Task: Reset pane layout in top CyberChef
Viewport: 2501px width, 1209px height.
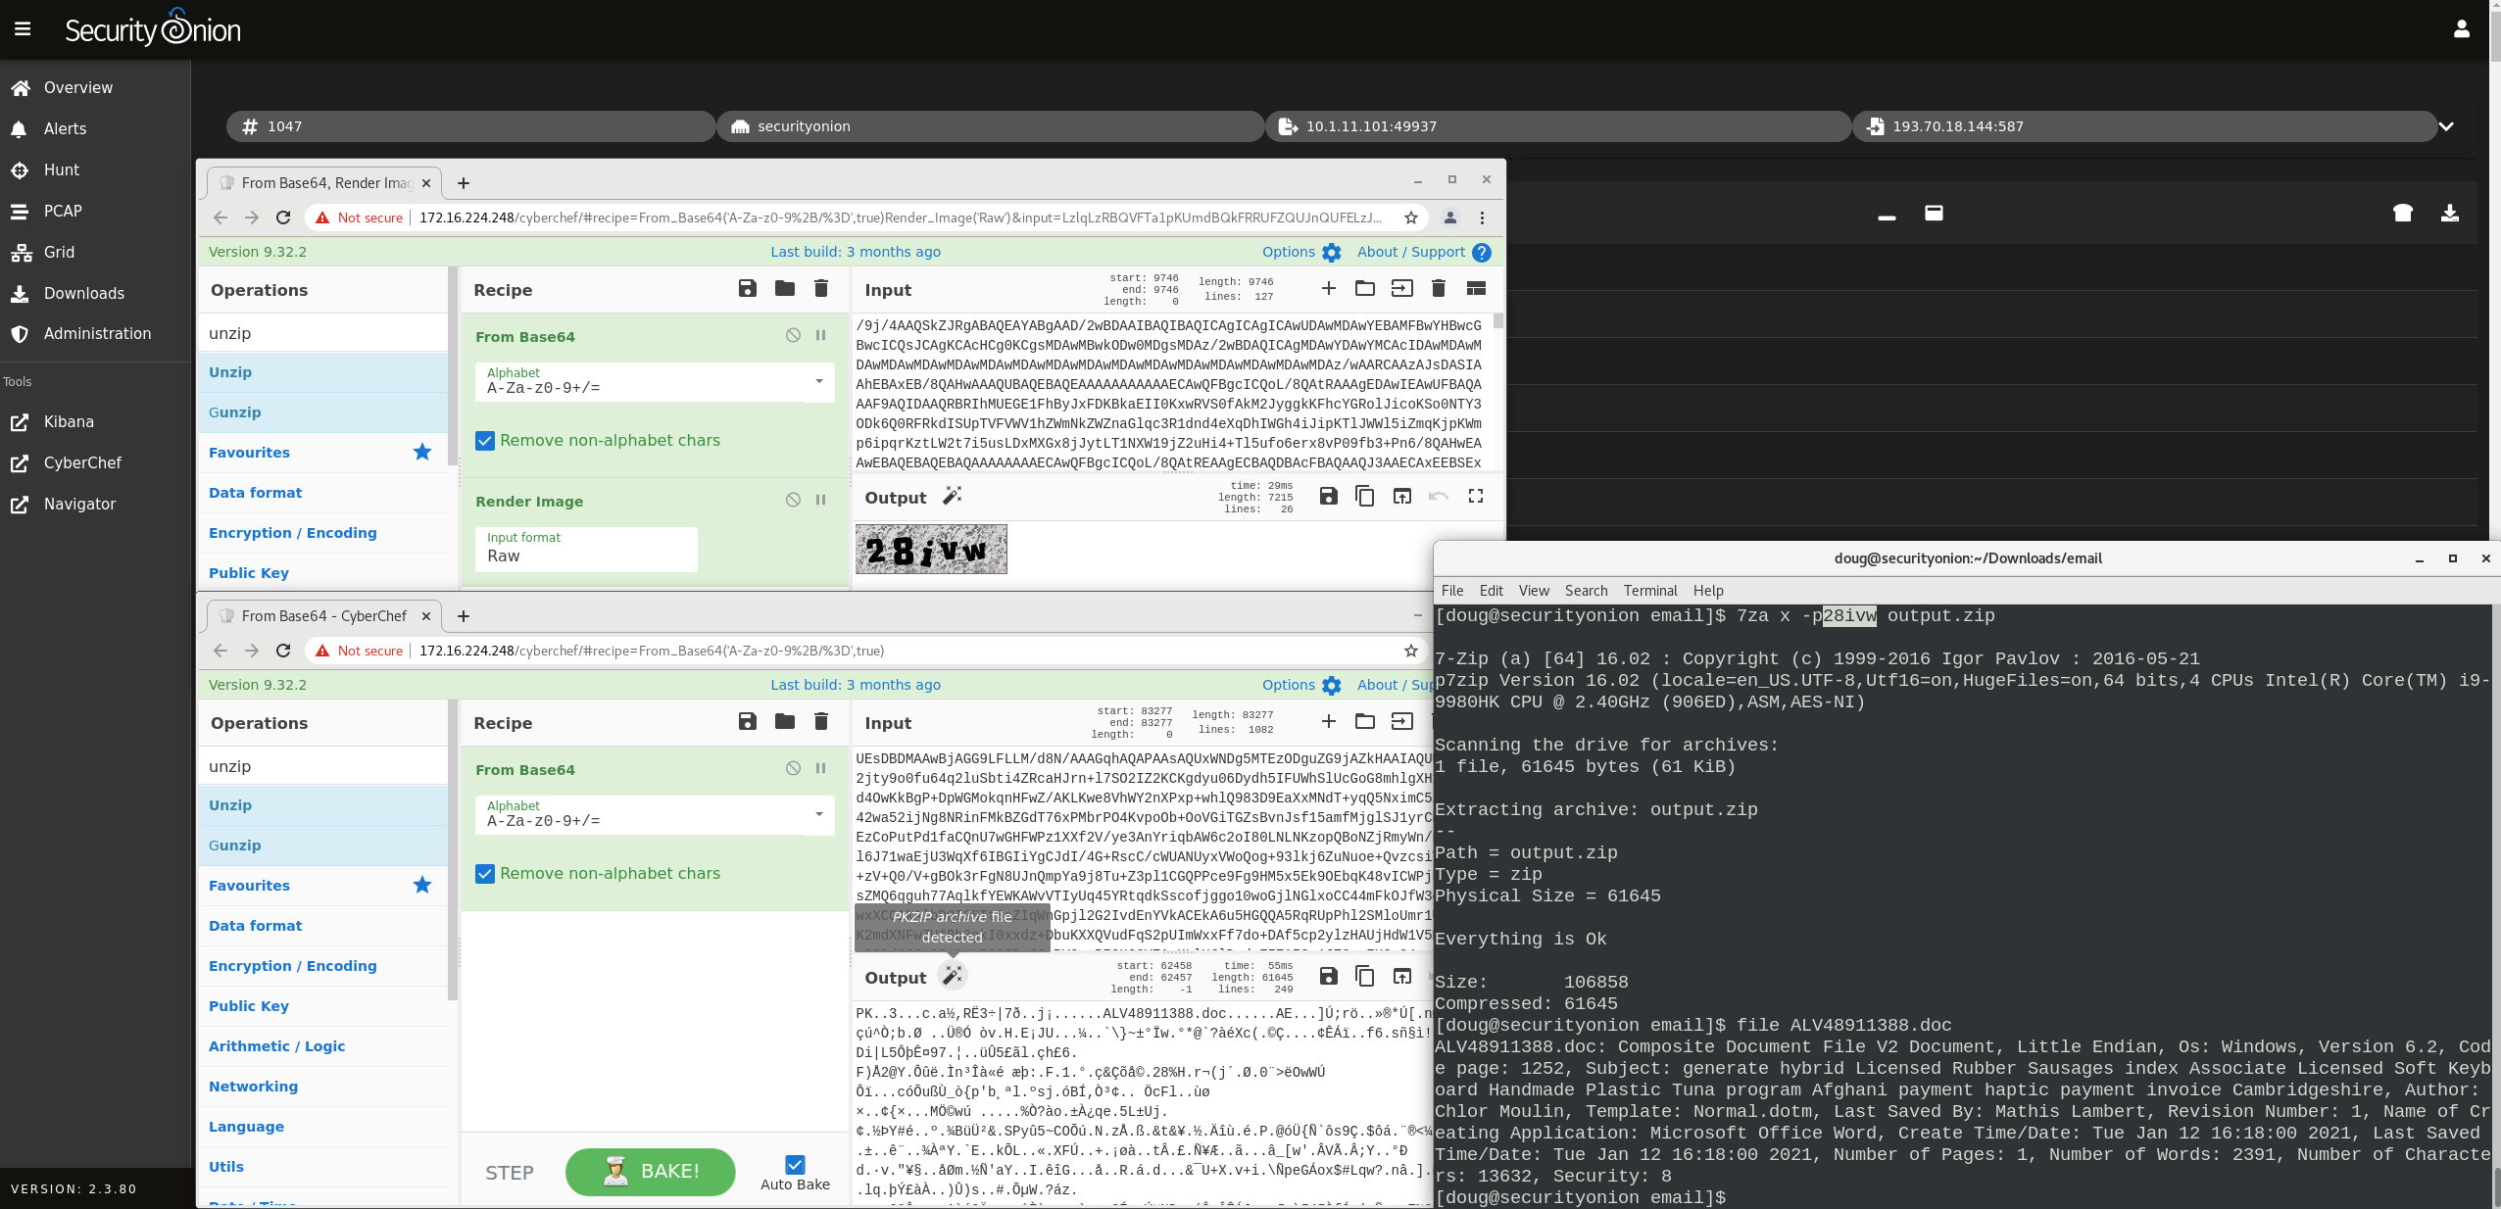Action: tap(1476, 288)
